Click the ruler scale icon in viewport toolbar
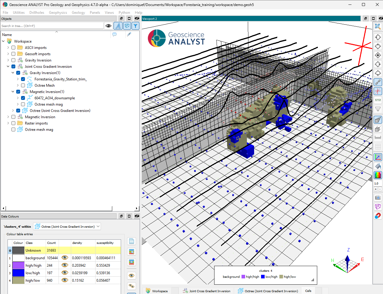 tap(378, 137)
